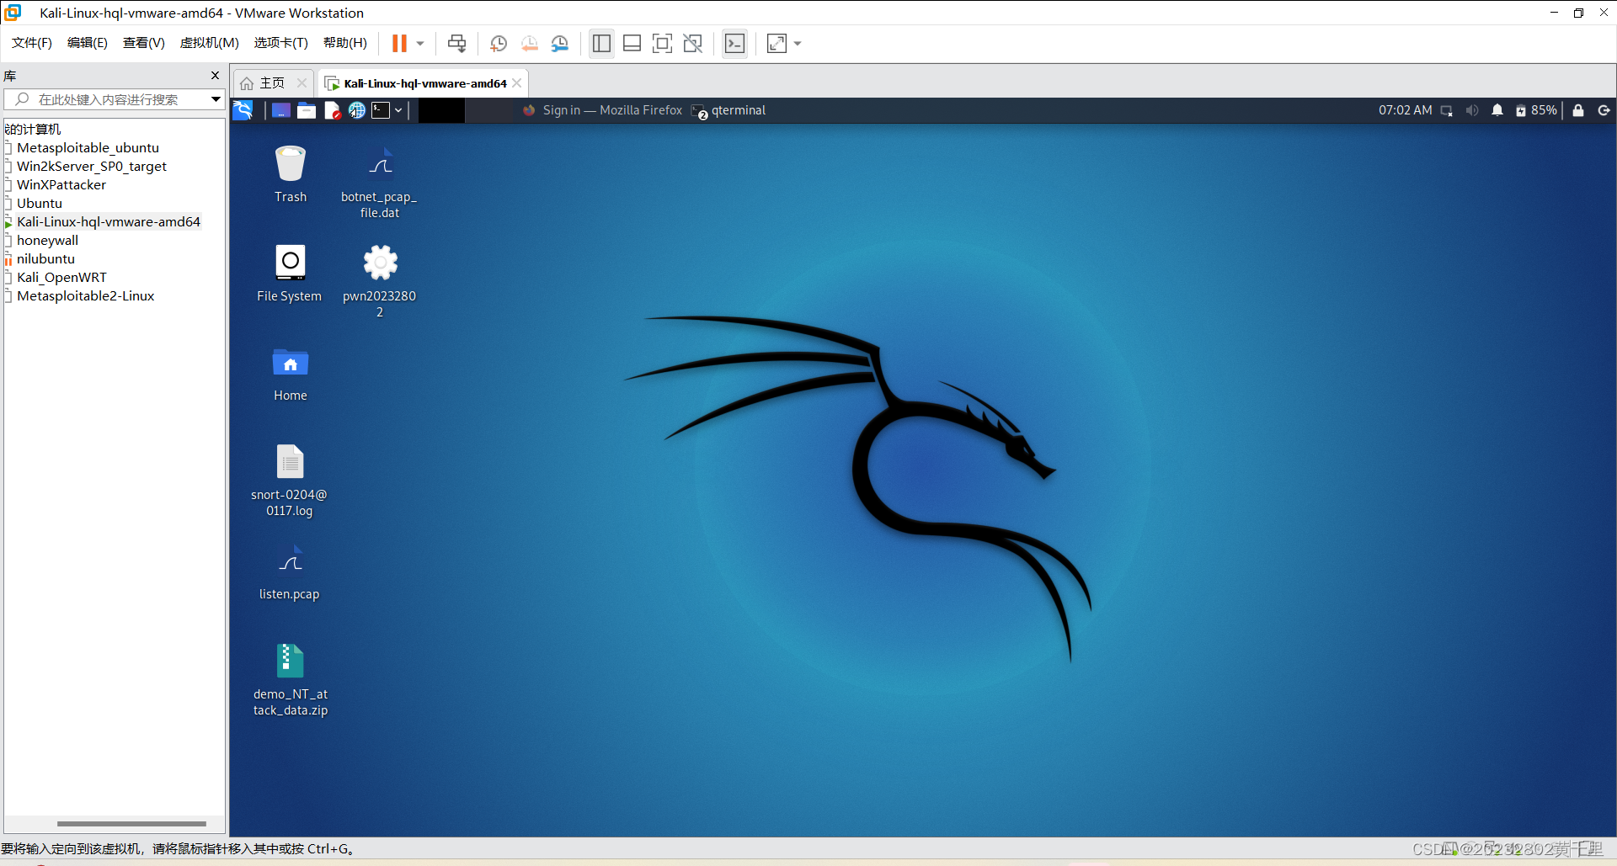Viewport: 1617px width, 866px height.
Task: Select the File System desktop icon
Action: click(x=290, y=274)
